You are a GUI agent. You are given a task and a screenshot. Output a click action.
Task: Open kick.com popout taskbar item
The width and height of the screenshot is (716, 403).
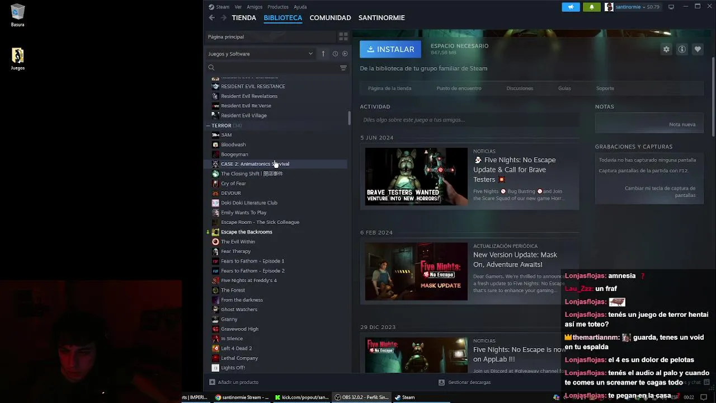click(302, 397)
